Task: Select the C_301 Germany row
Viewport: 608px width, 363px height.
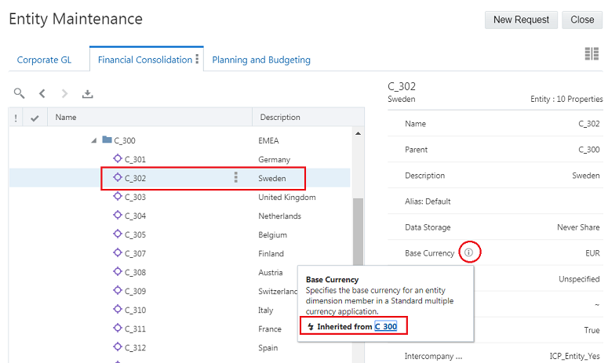Action: click(180, 159)
